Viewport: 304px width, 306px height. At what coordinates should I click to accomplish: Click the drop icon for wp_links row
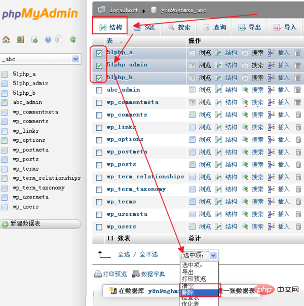coord(298,127)
